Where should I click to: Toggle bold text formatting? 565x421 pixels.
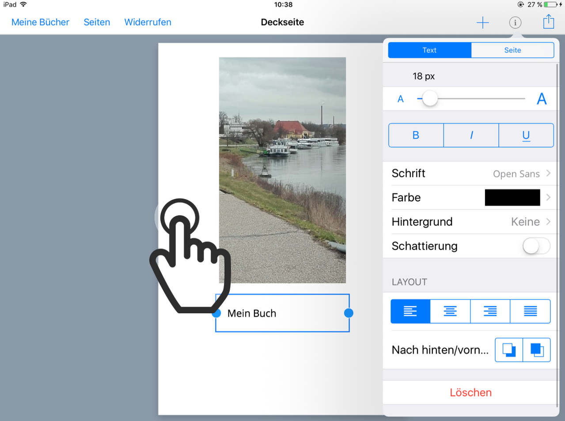[416, 135]
